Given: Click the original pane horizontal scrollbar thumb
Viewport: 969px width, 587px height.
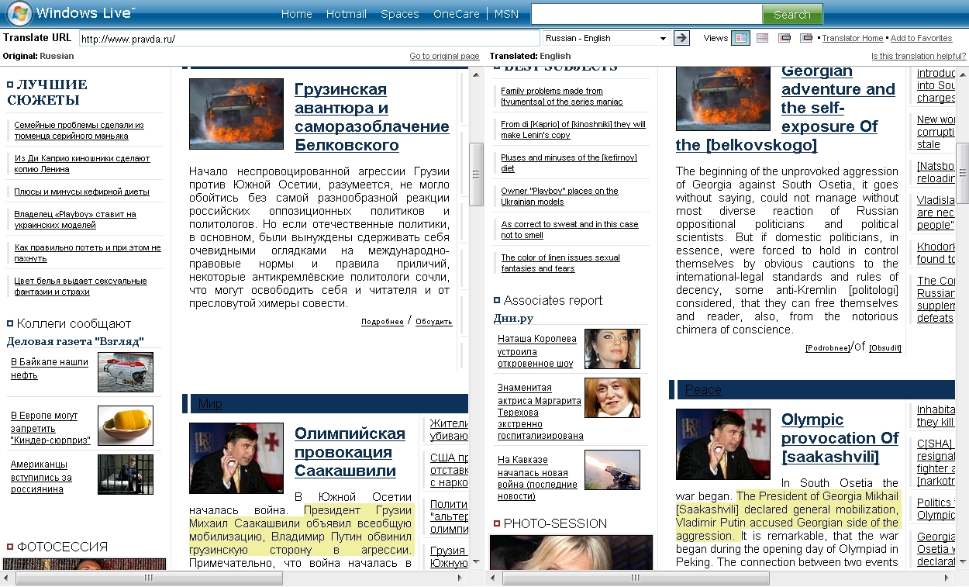Looking at the screenshot, I should (x=149, y=578).
